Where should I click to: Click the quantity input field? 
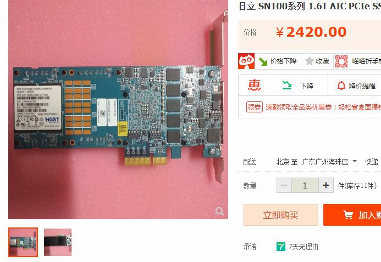[305, 185]
